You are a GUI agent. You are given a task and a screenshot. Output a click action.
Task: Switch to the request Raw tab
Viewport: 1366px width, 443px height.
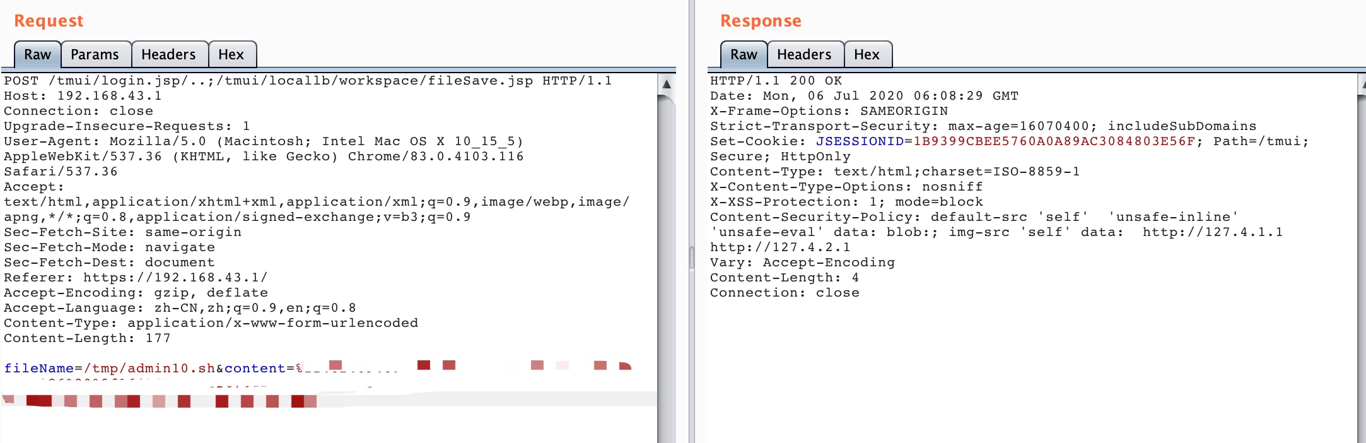pyautogui.click(x=38, y=55)
